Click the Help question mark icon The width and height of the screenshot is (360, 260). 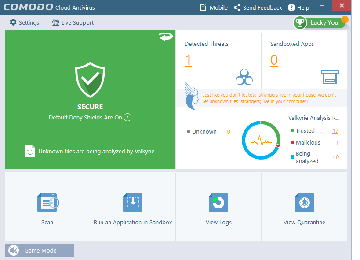pos(291,7)
